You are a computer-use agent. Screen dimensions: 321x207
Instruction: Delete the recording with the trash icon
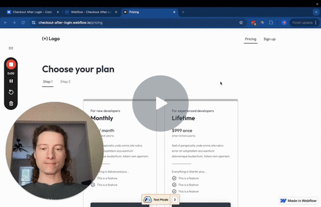coord(11,103)
